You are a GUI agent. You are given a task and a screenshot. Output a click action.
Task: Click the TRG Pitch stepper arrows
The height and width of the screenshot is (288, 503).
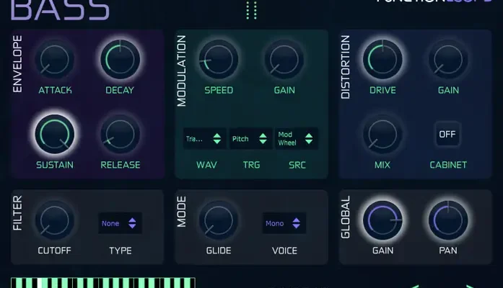[x=263, y=138]
